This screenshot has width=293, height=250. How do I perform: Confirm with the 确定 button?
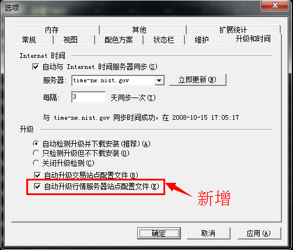click(x=159, y=233)
